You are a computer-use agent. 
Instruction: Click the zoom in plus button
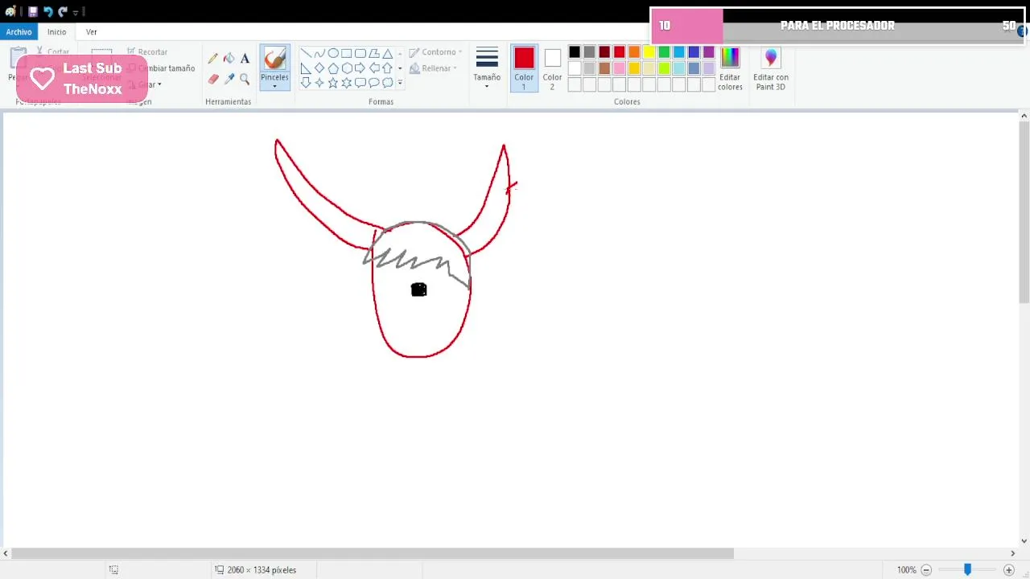click(1009, 569)
